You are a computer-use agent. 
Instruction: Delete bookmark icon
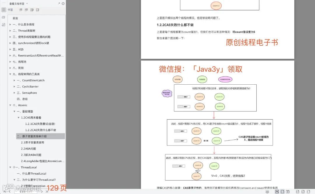[38, 10]
